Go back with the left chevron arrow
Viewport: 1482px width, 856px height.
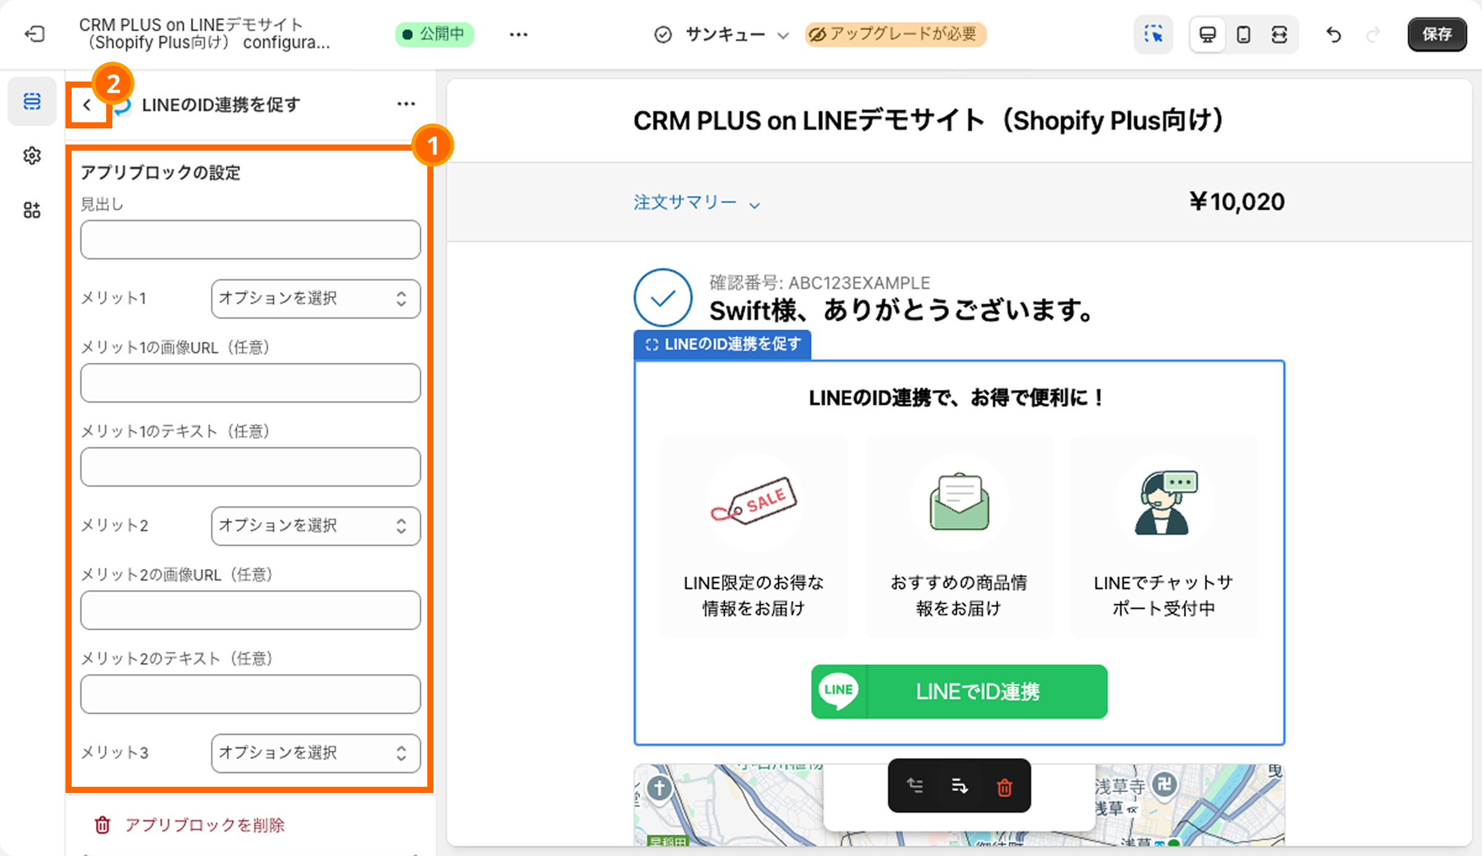(87, 105)
